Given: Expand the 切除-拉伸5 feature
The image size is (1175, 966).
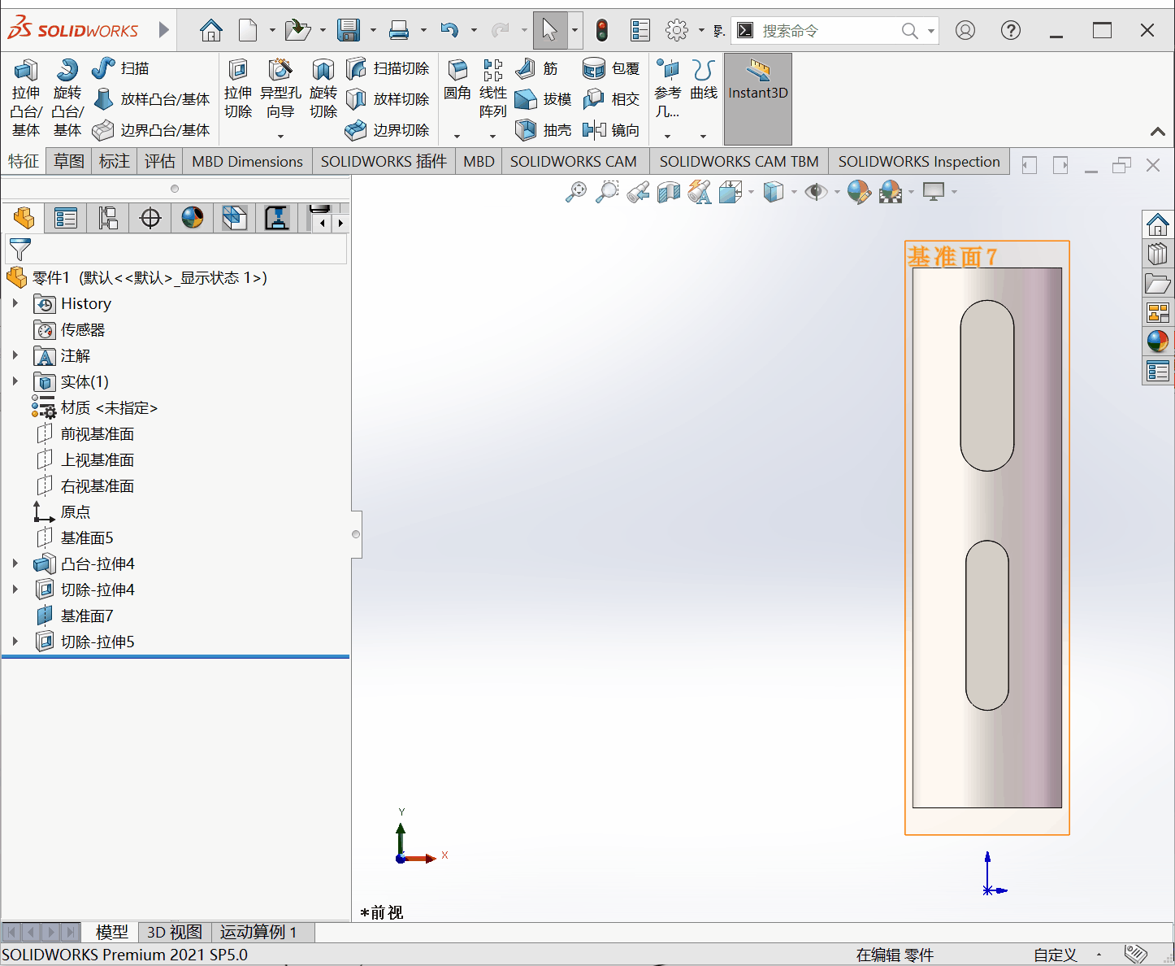Looking at the screenshot, I should (x=15, y=642).
